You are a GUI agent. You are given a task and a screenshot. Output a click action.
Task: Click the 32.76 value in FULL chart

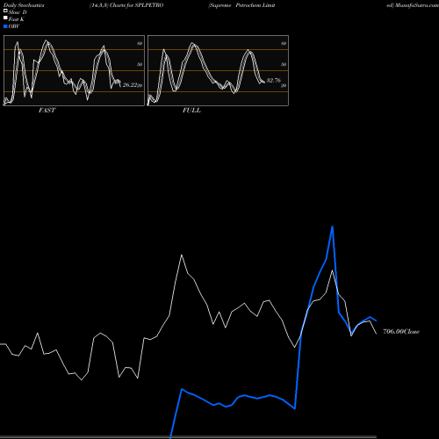(x=274, y=80)
